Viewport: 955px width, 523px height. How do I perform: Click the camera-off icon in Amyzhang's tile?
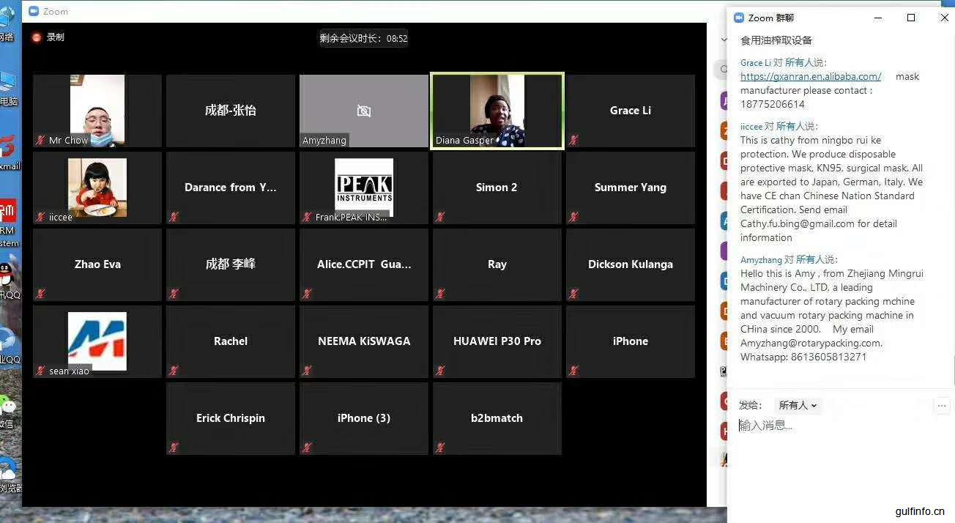click(363, 111)
